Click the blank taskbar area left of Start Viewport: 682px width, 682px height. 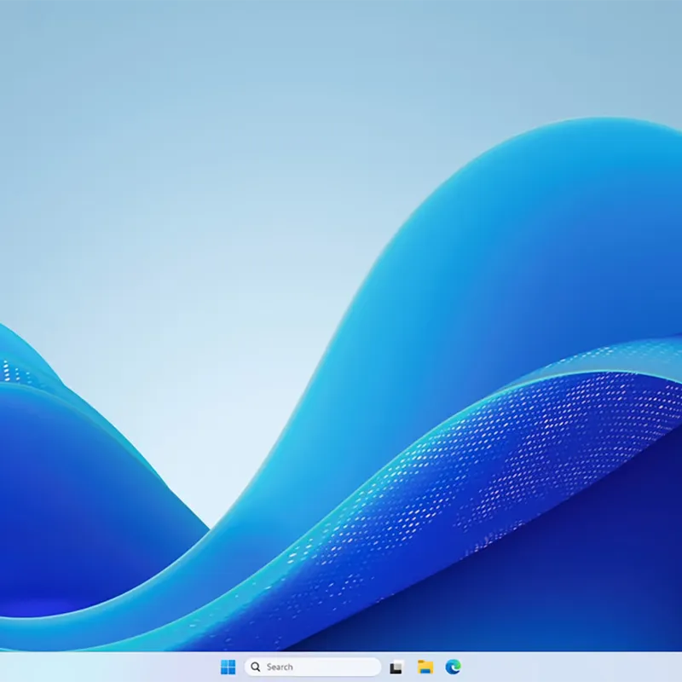click(109, 667)
